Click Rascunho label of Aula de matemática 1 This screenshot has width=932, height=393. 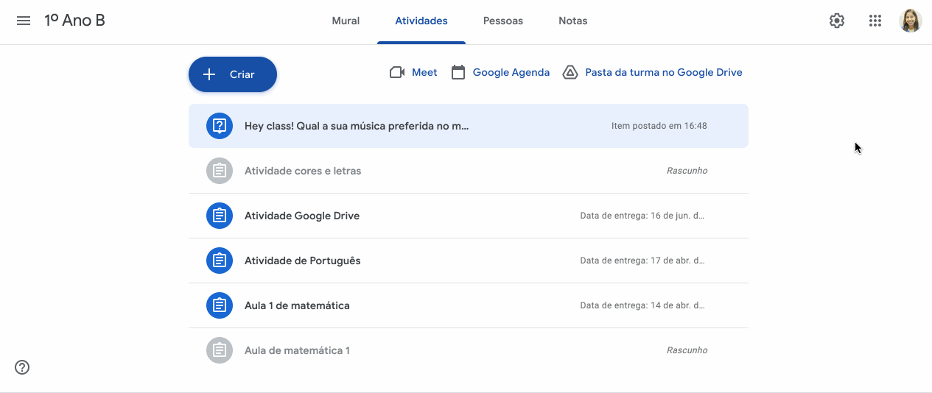point(687,350)
